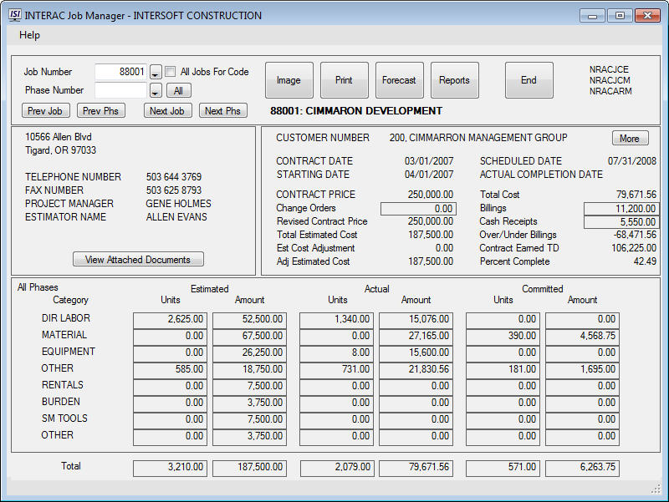Click the window resize grip corner
The image size is (669, 502).
click(656, 489)
